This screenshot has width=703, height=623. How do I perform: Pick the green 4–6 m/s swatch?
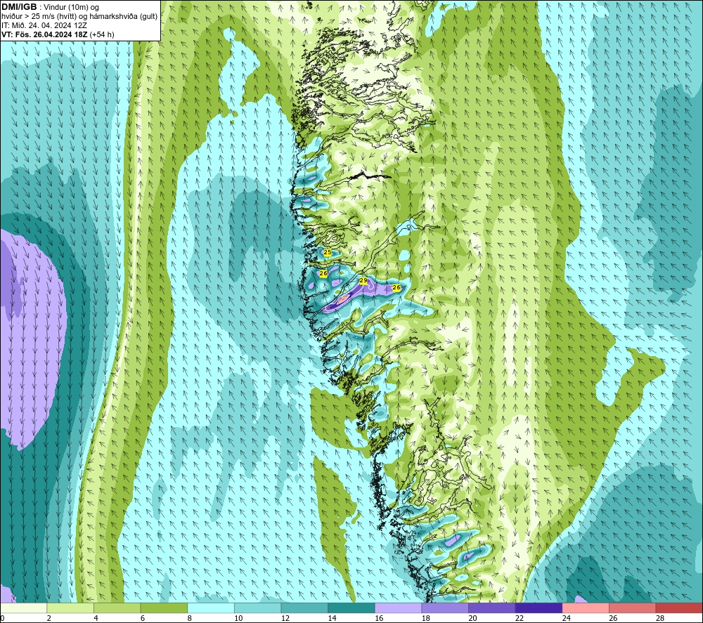click(117, 608)
